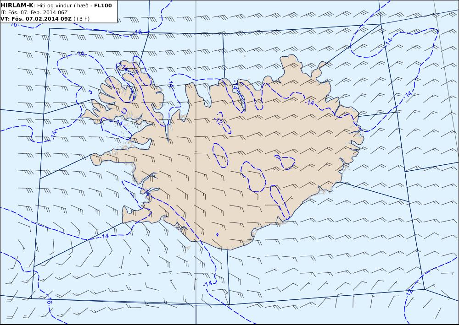Screen dimensions: 459x325
Task: Click the -12 isotherm label over north-central Iceland
Action: click(218, 122)
